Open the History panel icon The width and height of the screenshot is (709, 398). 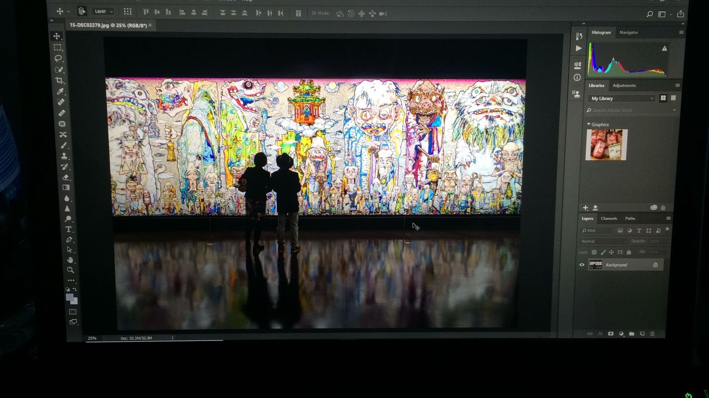coord(579,36)
